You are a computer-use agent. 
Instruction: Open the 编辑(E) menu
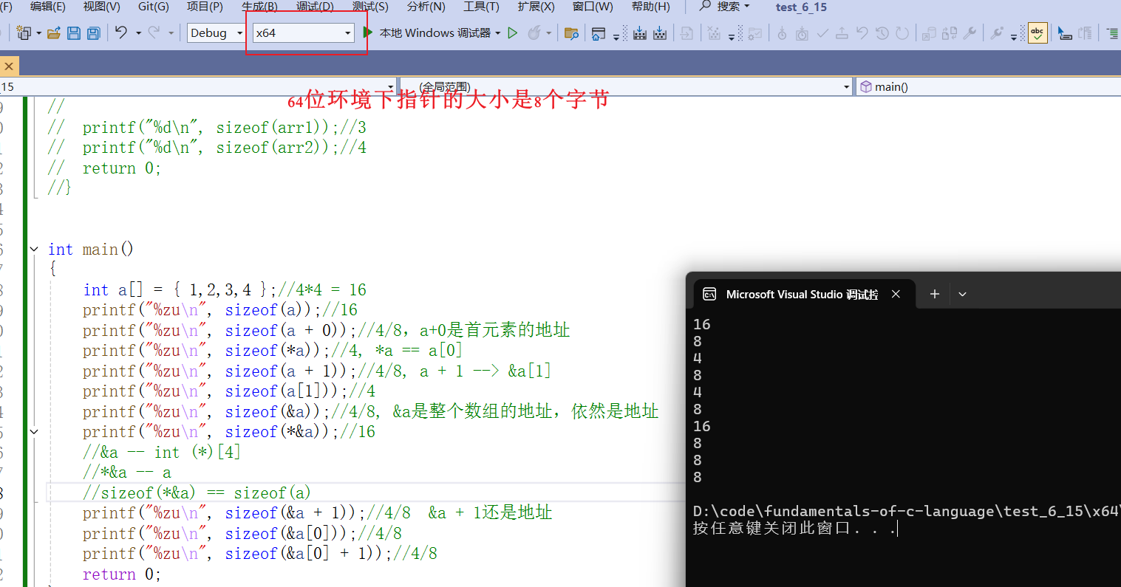48,7
